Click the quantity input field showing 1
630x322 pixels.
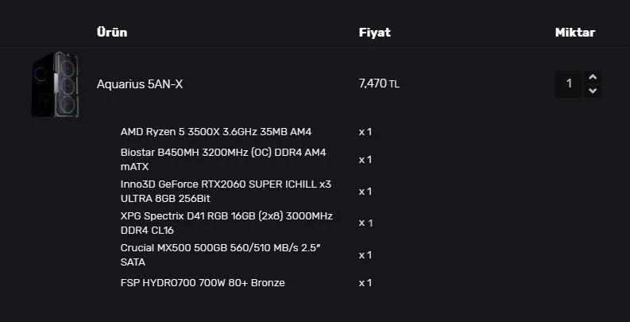click(x=569, y=83)
